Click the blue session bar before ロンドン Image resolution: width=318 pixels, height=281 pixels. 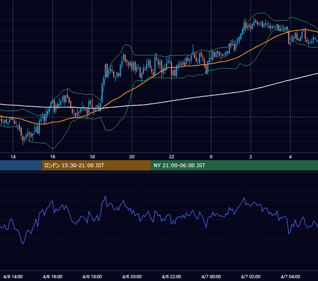click(21, 165)
